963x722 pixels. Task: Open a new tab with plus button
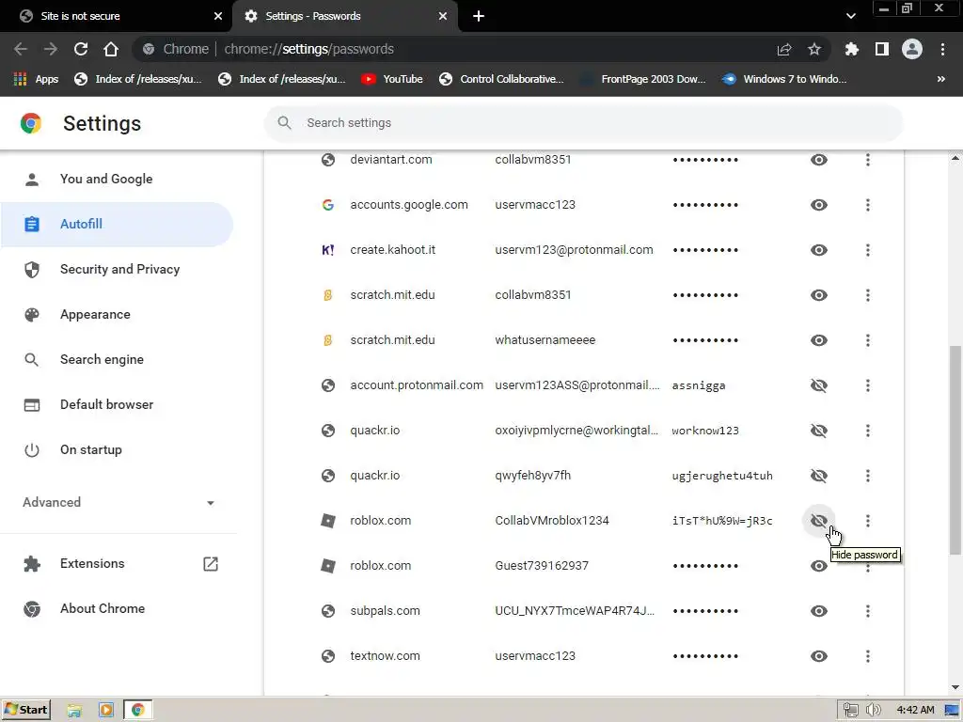tap(479, 17)
